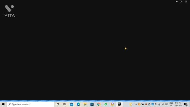190x107 pixels.
Task: Switch to Google Chrome in taskbar
Action: tap(99, 104)
